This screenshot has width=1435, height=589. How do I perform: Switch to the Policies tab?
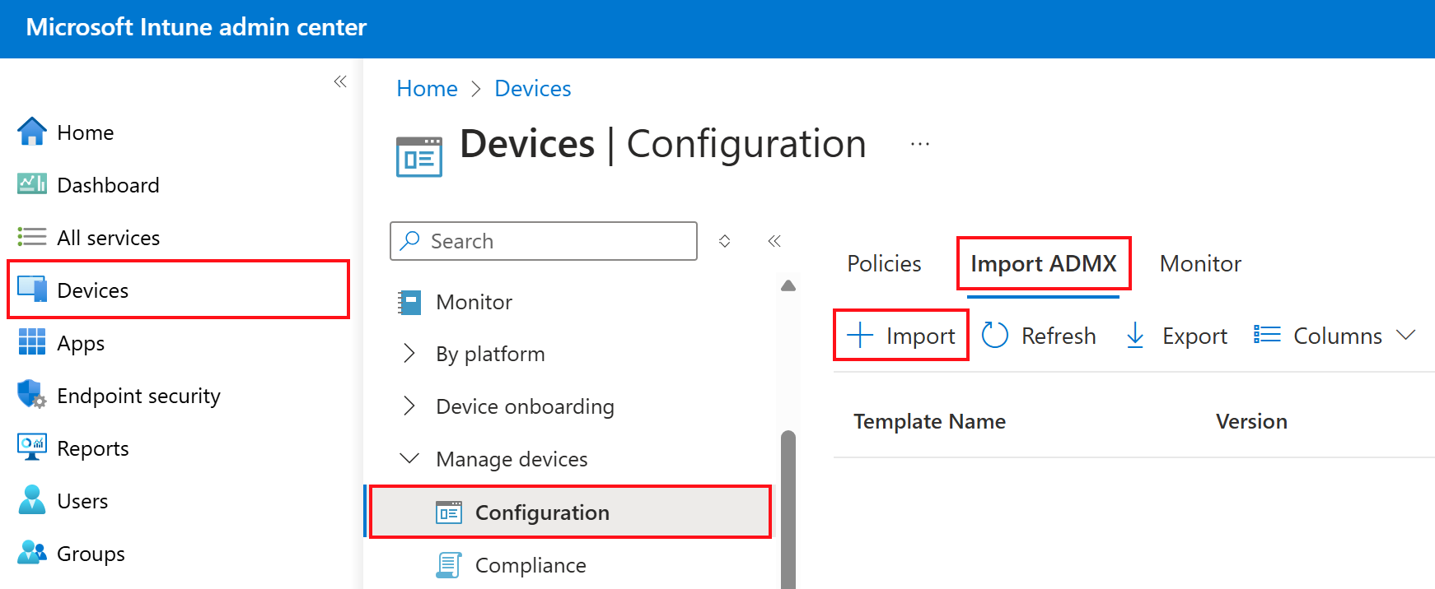884,263
